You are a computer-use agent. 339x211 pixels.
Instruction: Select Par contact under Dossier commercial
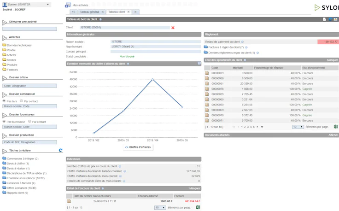[21, 101]
